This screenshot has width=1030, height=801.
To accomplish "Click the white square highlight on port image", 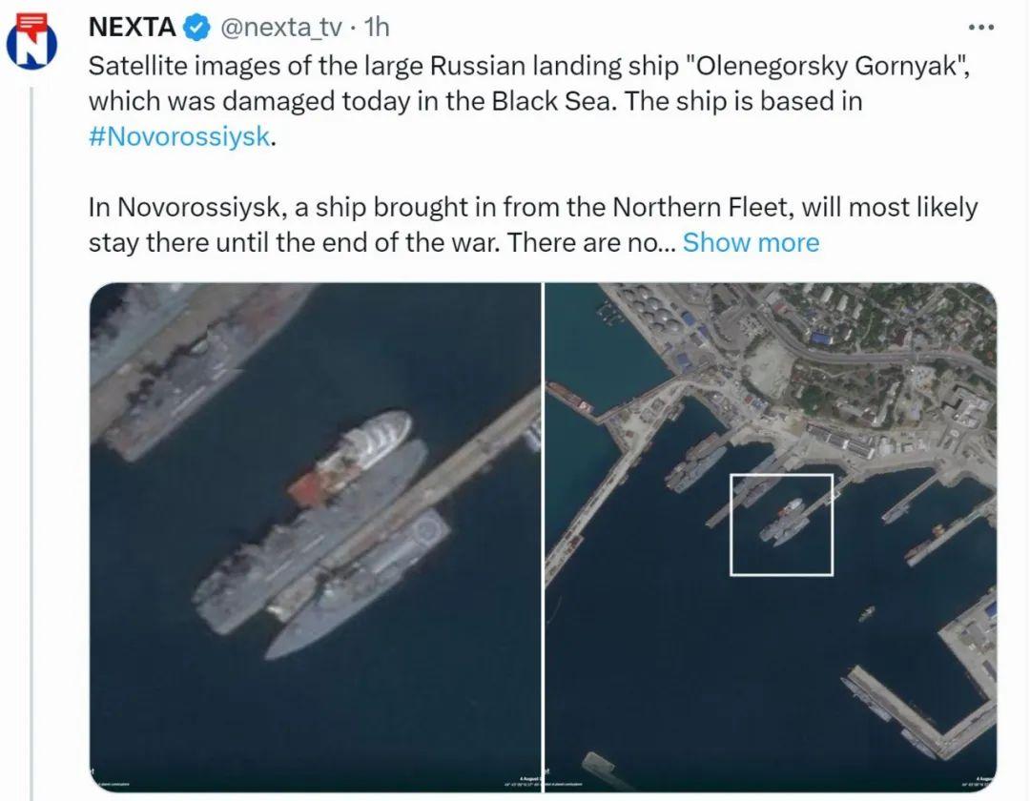I will click(x=782, y=524).
